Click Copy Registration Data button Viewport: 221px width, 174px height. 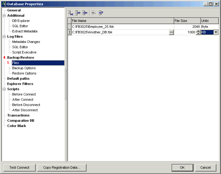62,168
